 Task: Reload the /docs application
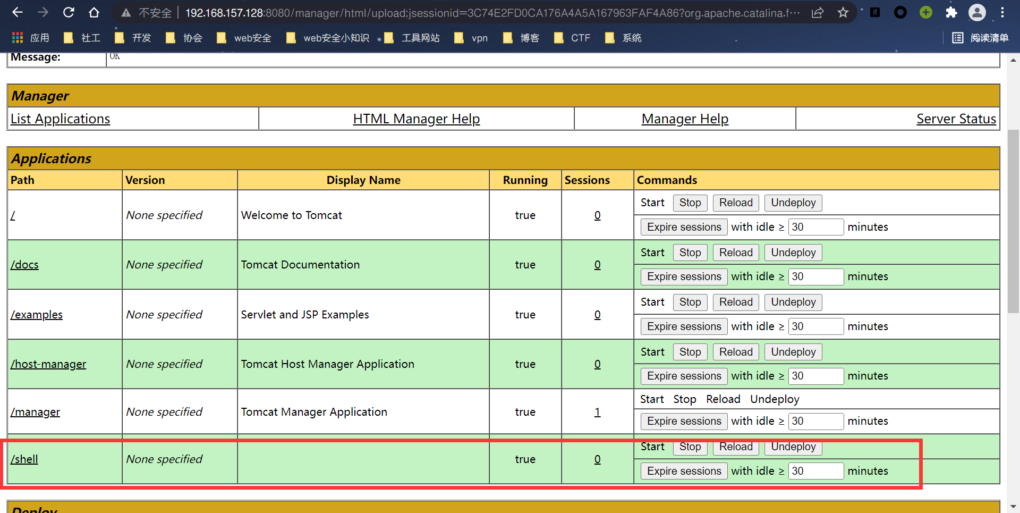(736, 253)
